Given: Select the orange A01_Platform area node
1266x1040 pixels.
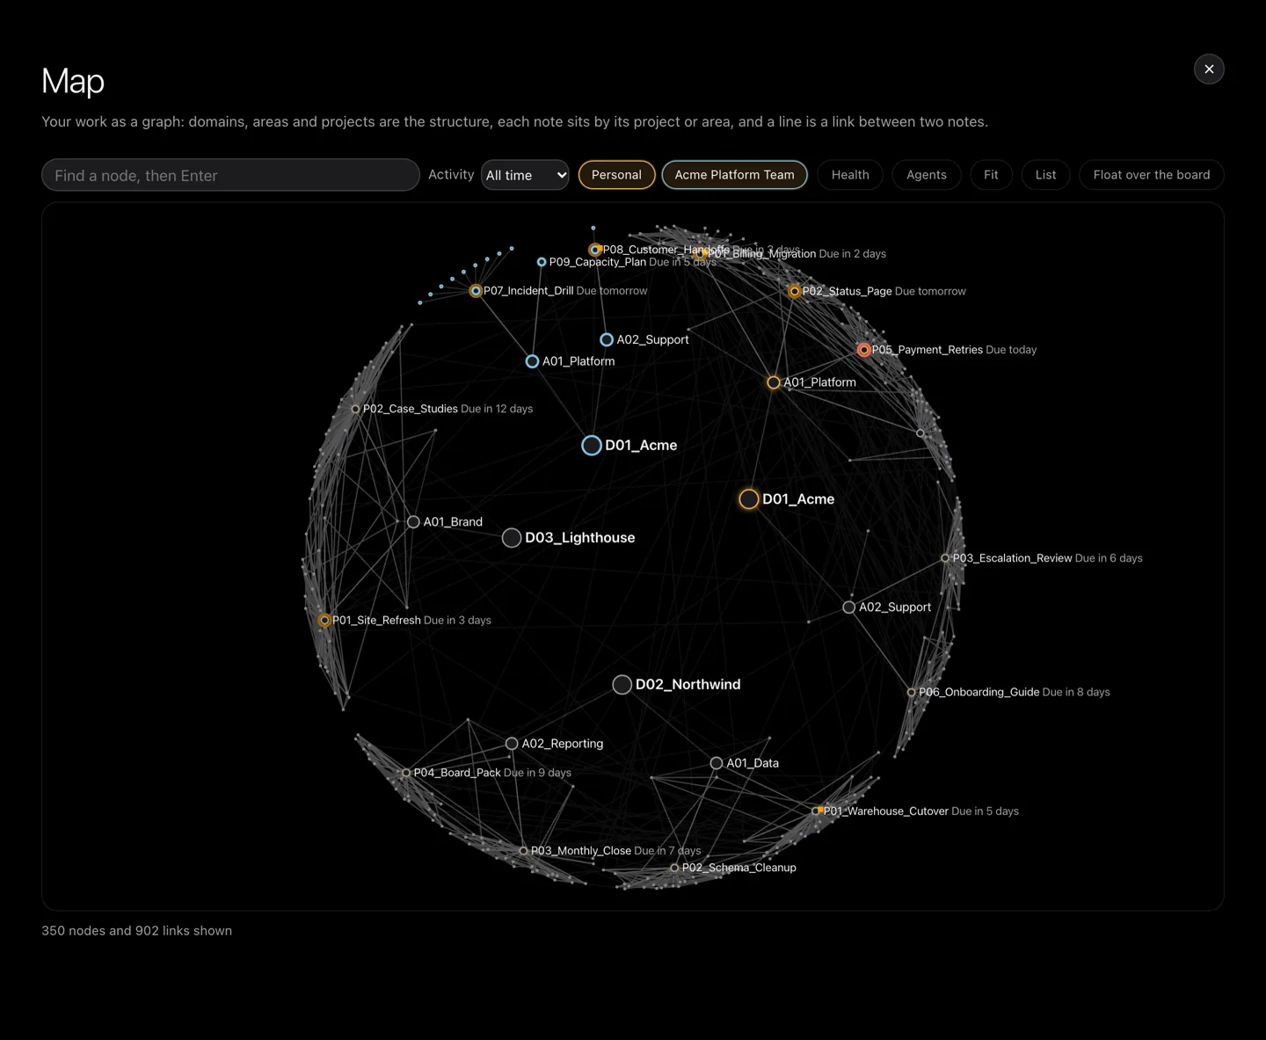Looking at the screenshot, I should (774, 382).
